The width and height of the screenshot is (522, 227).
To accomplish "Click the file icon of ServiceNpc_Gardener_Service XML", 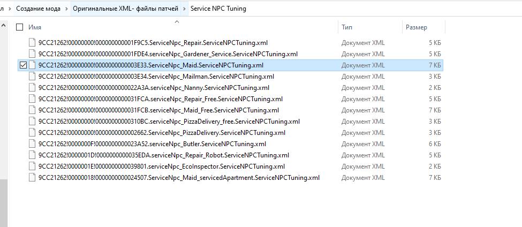I will coord(33,54).
